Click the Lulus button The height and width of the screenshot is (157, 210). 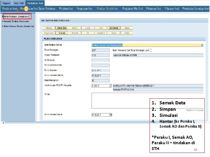pyautogui.click(x=88, y=28)
